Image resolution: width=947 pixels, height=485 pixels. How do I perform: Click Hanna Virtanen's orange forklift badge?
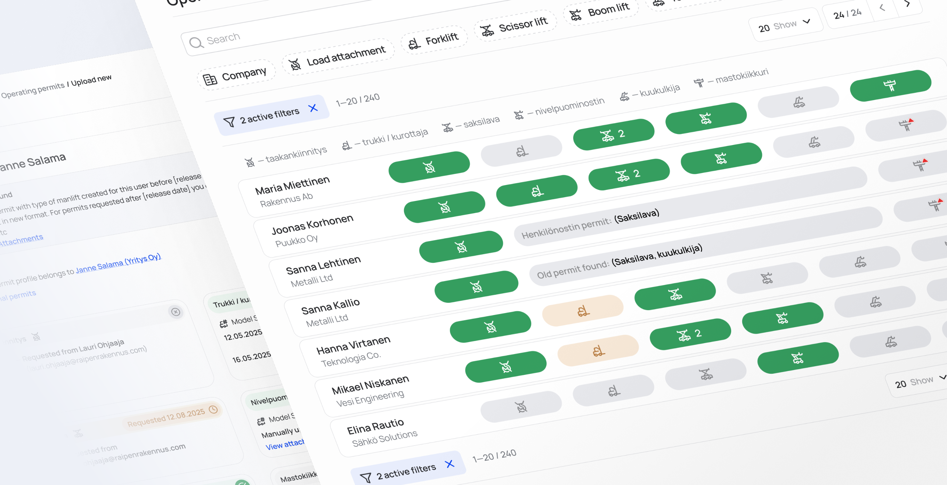(583, 311)
